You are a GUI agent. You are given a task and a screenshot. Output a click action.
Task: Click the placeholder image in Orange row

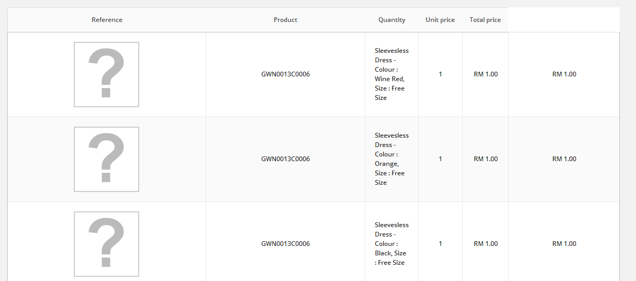tap(106, 159)
